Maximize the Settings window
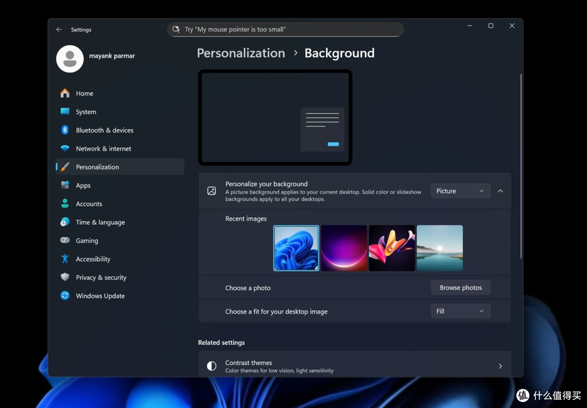The image size is (587, 408). coord(491,26)
